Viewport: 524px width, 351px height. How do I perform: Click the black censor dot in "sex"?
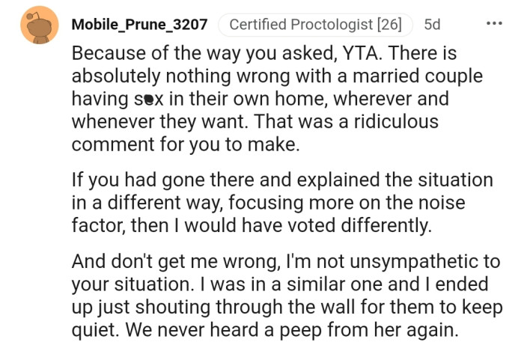[149, 99]
